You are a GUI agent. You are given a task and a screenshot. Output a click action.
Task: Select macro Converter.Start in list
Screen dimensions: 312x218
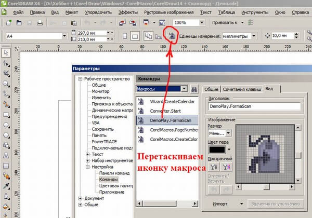pyautogui.click(x=167, y=111)
